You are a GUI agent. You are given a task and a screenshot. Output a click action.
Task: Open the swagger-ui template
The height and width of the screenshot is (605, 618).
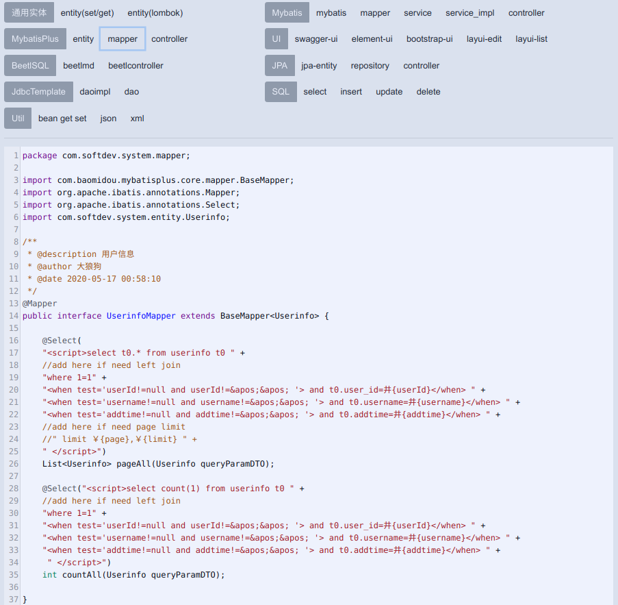pyautogui.click(x=316, y=39)
